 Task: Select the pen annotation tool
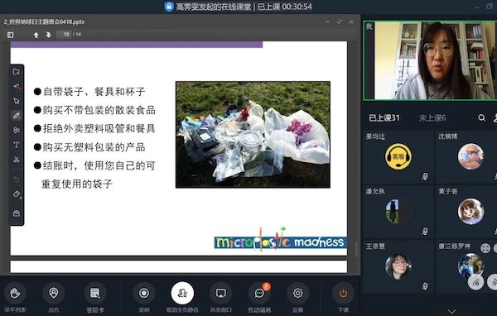point(17,116)
